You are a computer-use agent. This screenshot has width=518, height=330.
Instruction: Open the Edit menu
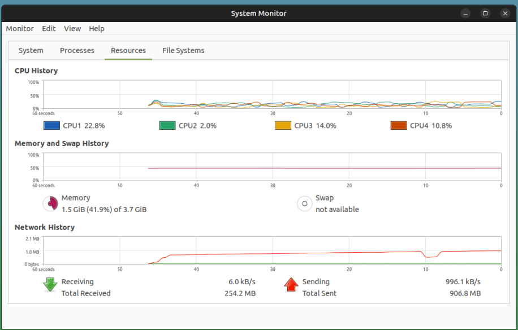(49, 28)
